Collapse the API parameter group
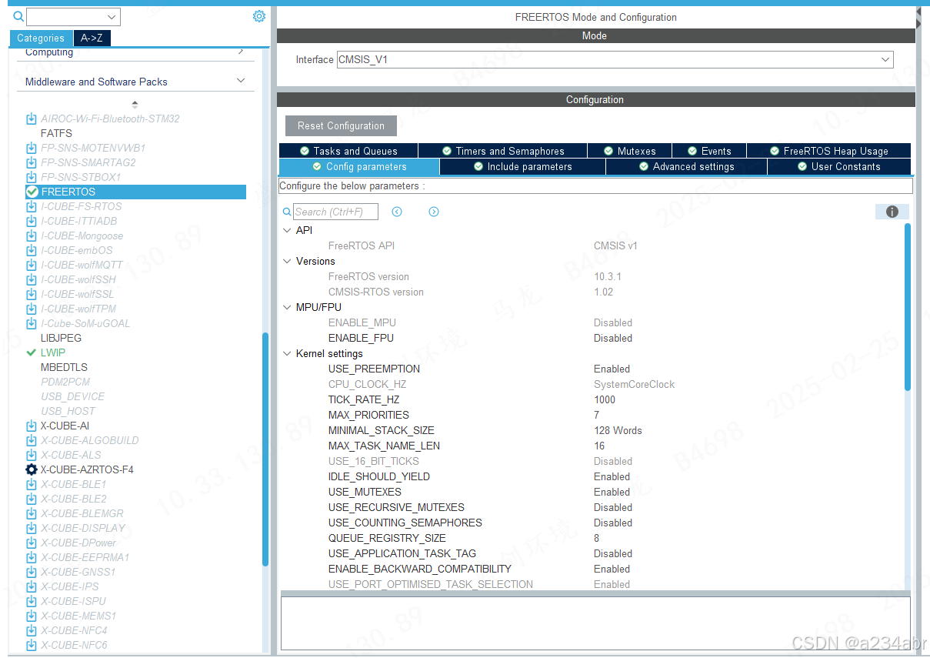Screen dimensions: 930x658 (x=287, y=230)
